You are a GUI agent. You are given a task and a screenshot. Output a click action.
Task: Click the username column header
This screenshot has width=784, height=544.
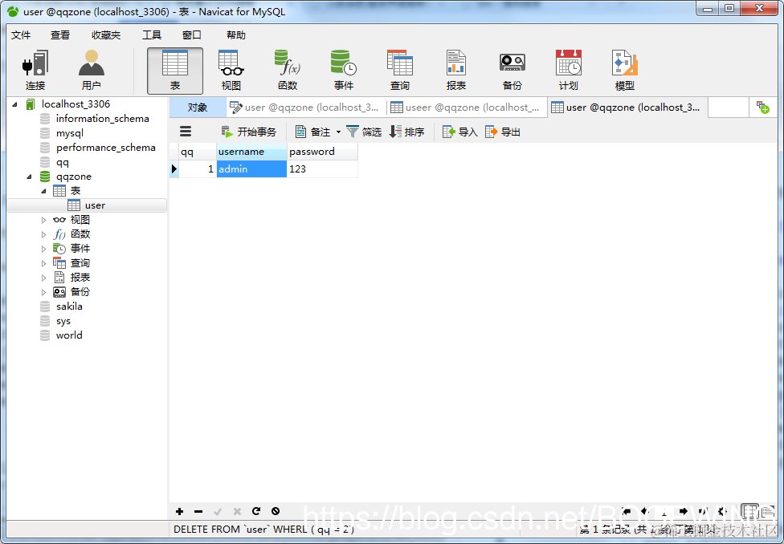pyautogui.click(x=251, y=152)
